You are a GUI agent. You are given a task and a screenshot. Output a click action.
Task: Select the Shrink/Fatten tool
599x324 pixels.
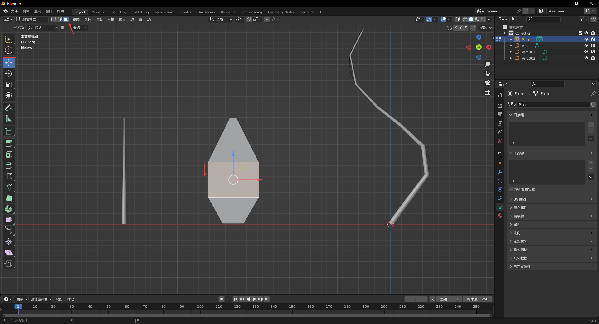pyautogui.click(x=9, y=242)
